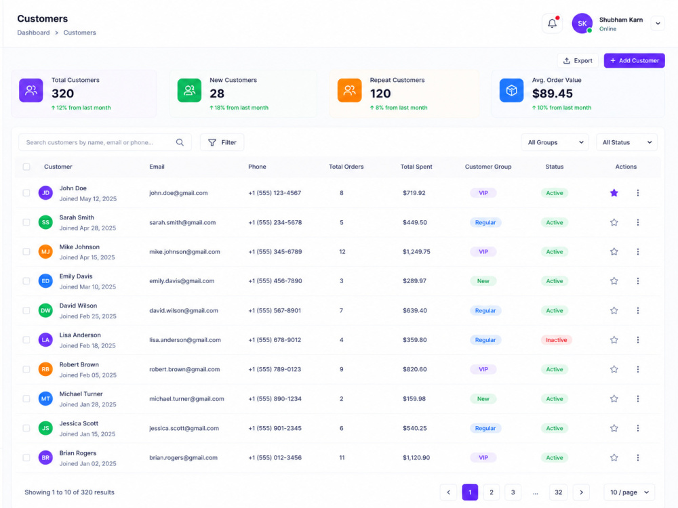Expand the user profile chevron menu

point(658,23)
